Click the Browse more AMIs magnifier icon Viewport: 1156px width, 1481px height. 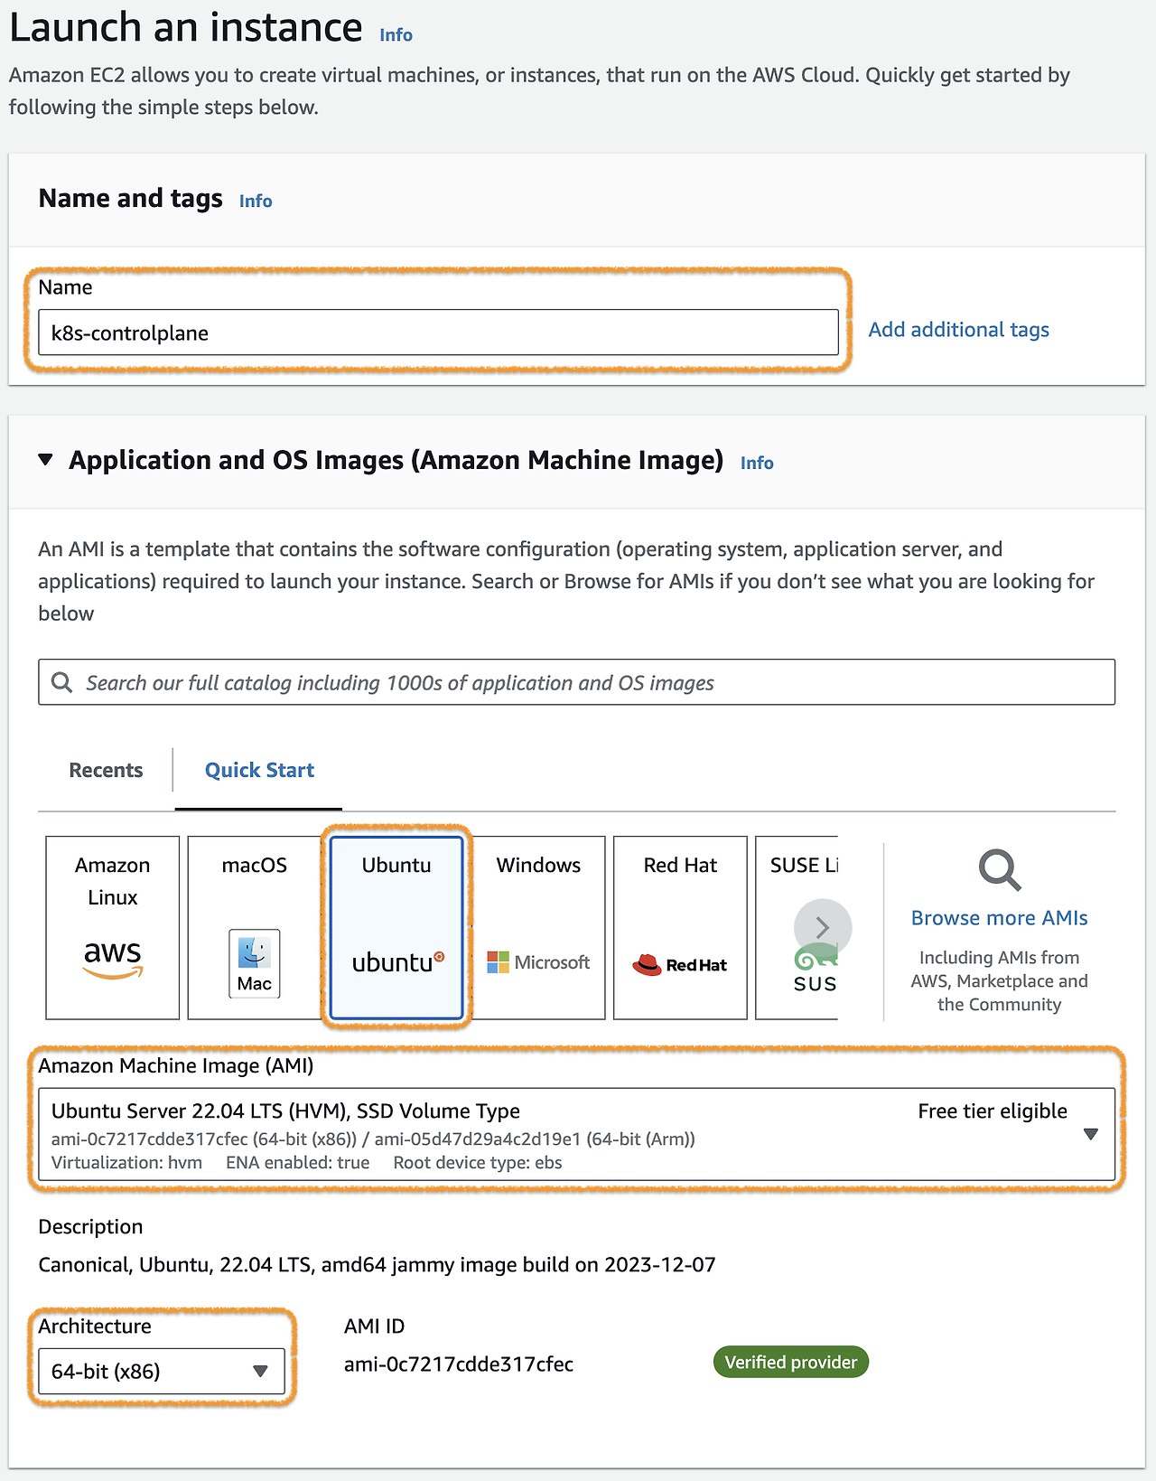[1000, 870]
